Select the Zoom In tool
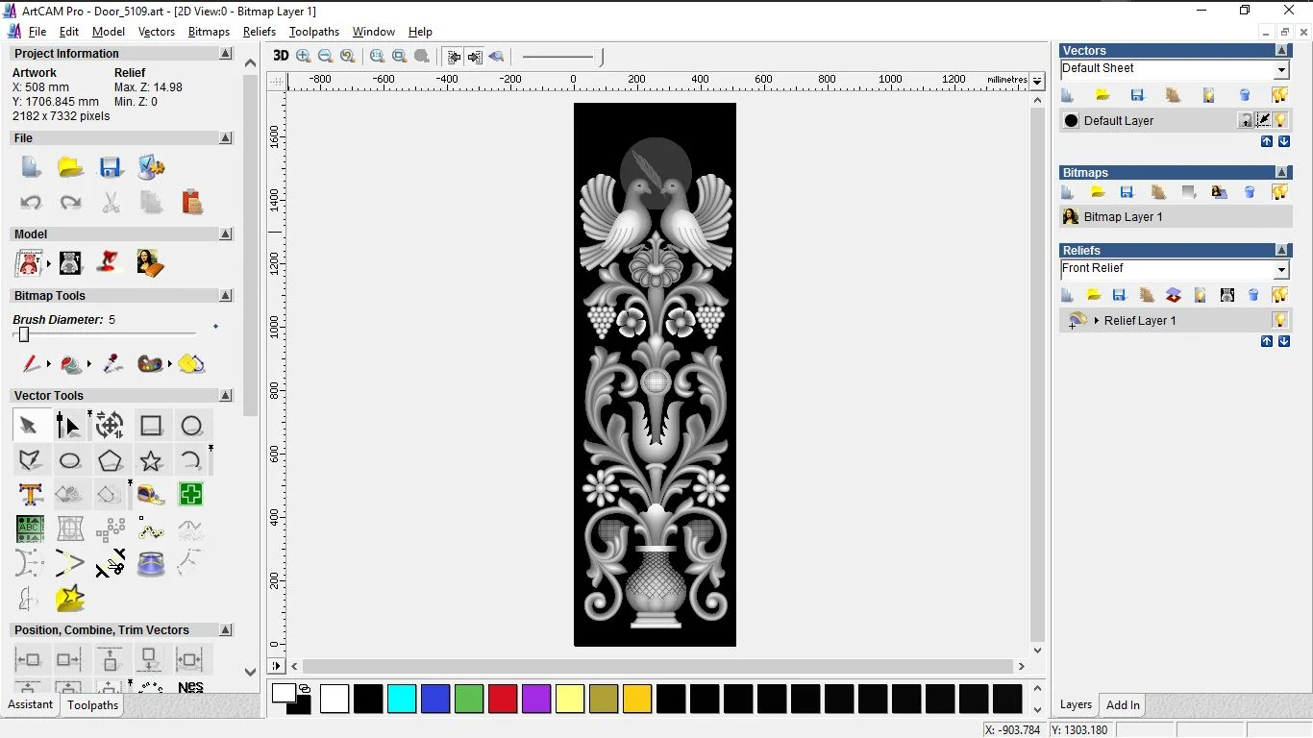 pyautogui.click(x=303, y=56)
